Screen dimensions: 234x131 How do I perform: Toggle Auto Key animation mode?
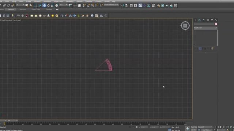coord(194,127)
